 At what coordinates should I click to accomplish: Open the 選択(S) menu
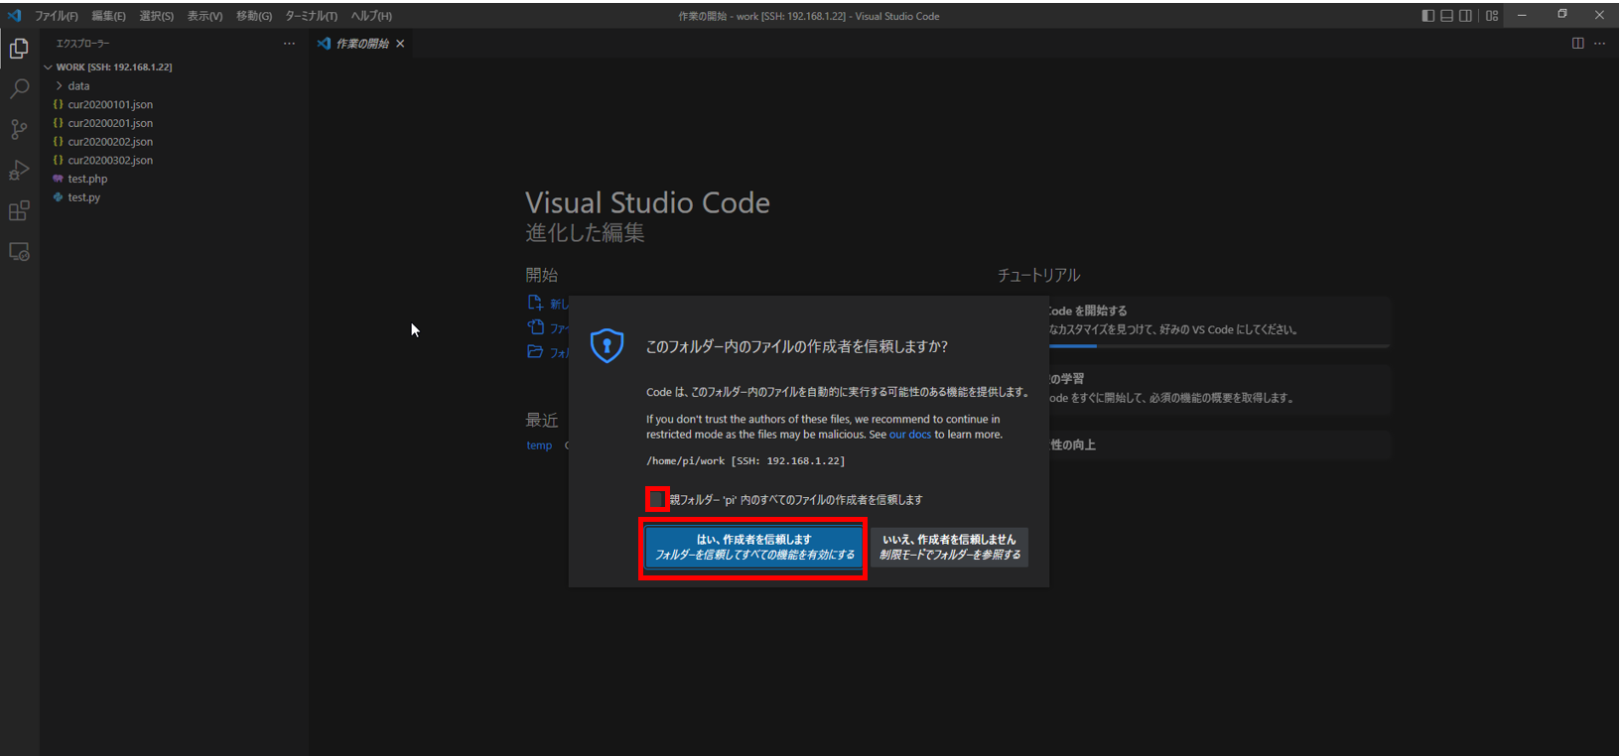[157, 16]
